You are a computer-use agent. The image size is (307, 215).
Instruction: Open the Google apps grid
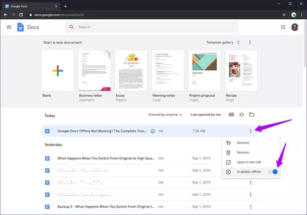(283, 27)
